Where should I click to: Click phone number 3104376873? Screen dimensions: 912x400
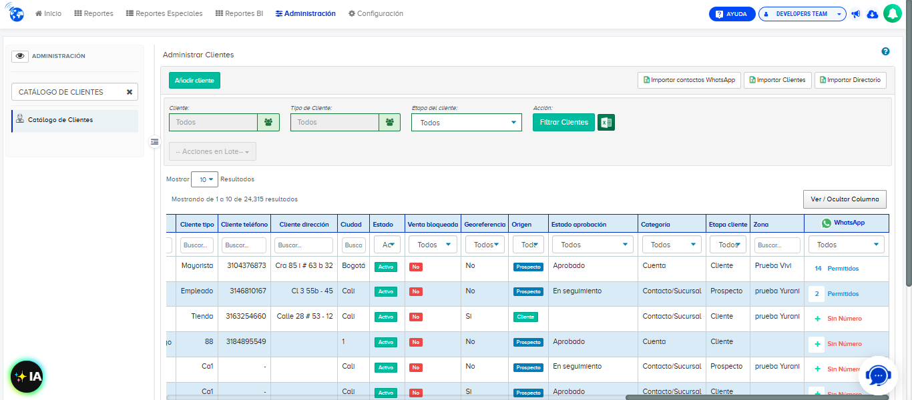pos(246,265)
